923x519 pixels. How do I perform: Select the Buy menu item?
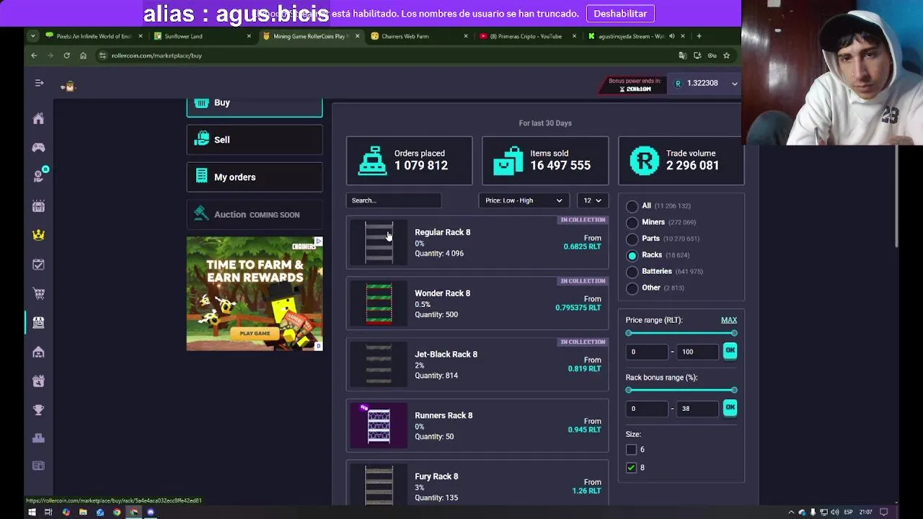click(x=255, y=106)
